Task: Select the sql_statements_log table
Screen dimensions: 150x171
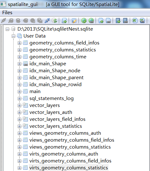Action: 51,98
